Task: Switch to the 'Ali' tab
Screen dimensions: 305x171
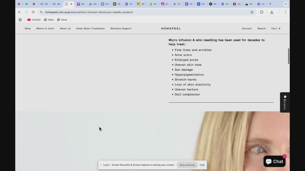Action: pyautogui.click(x=141, y=4)
